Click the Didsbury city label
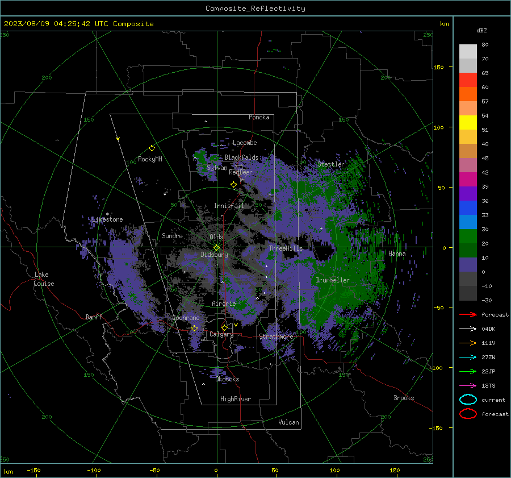 click(214, 255)
